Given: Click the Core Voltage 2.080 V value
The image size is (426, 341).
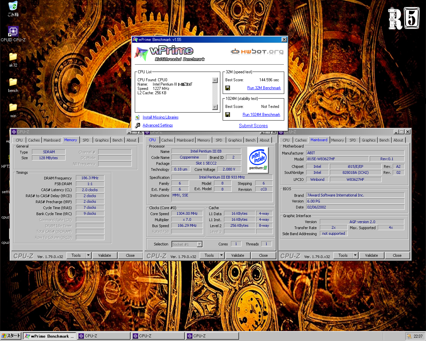Looking at the screenshot, I should click(x=229, y=170).
